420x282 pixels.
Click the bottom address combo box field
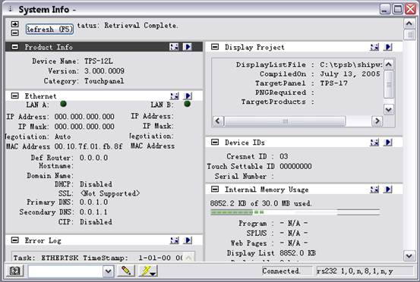coord(65,271)
